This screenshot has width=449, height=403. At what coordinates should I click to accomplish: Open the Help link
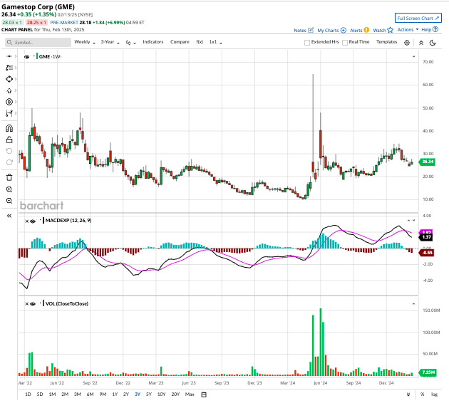[x=430, y=30]
